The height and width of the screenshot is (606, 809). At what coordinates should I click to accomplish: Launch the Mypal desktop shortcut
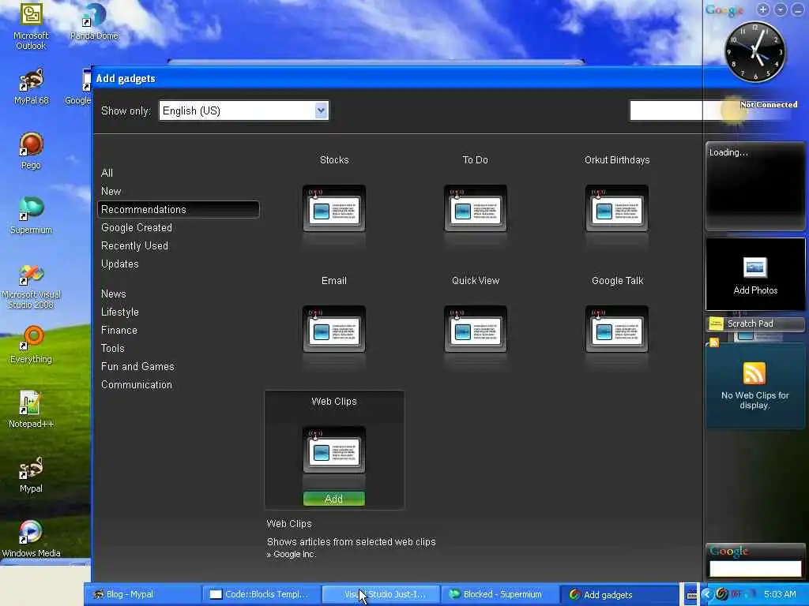[31, 474]
